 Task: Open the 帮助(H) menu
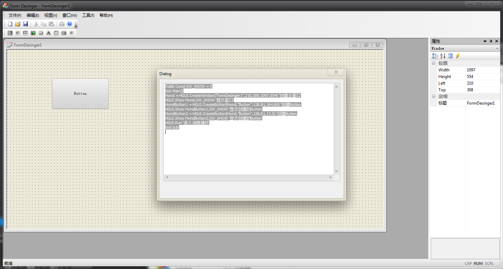click(x=106, y=15)
